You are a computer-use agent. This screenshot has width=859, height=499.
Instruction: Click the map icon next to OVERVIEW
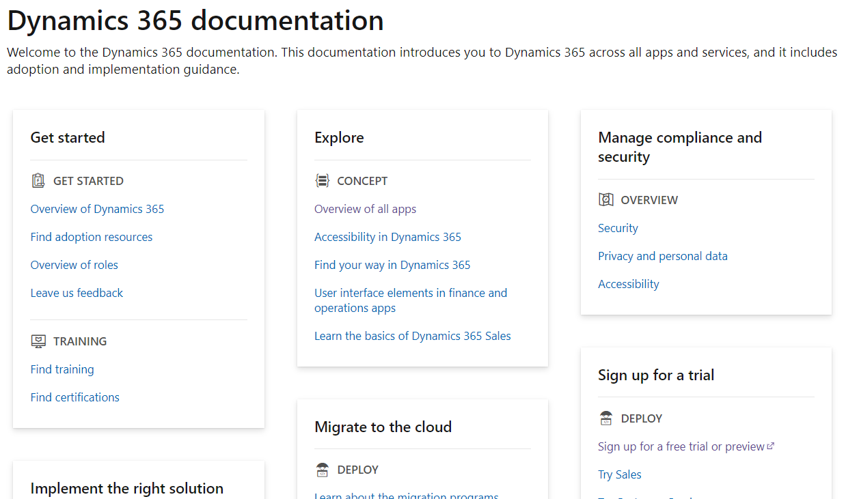[605, 200]
